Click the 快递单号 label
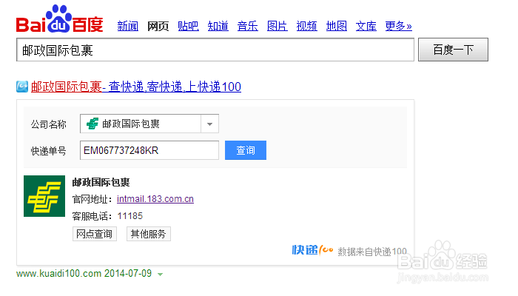518x296 pixels. 49,151
